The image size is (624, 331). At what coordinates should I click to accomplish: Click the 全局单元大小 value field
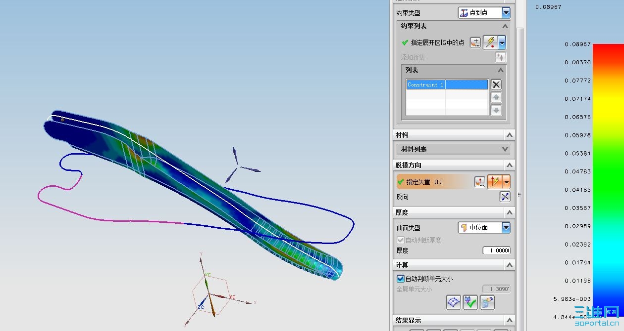pos(496,289)
